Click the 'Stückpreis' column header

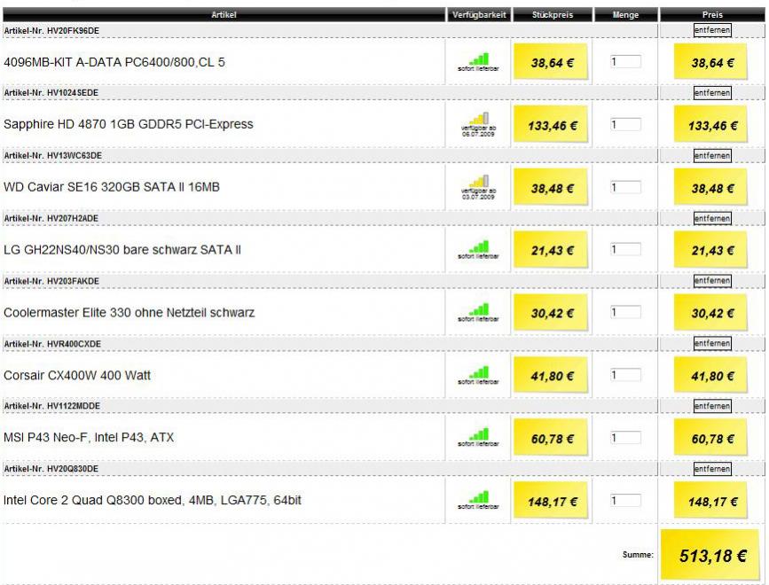[x=553, y=15]
